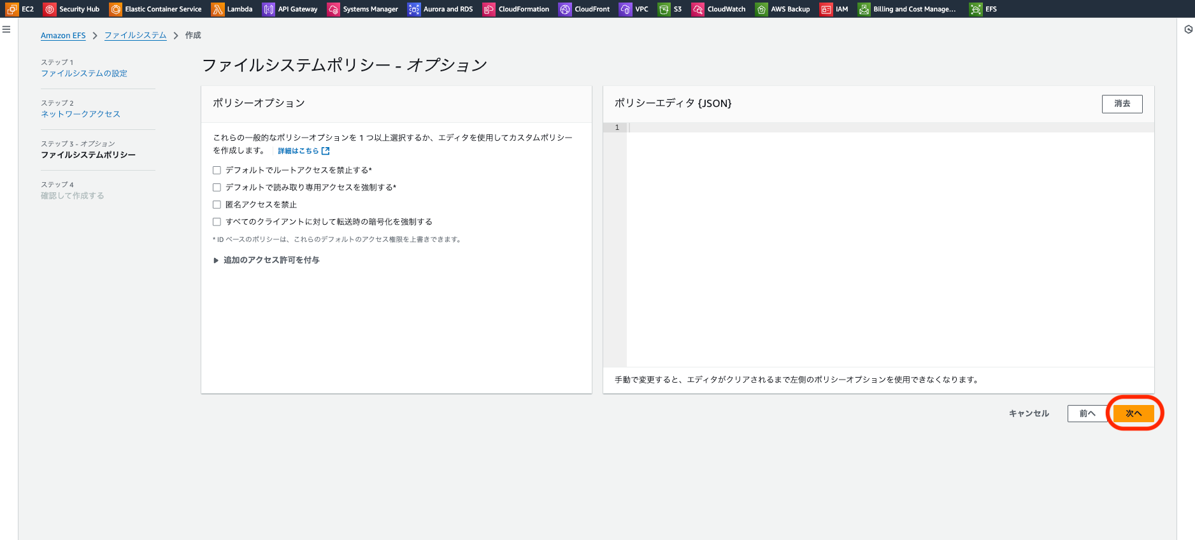Open the Security Hub shortcut icon

pos(50,9)
